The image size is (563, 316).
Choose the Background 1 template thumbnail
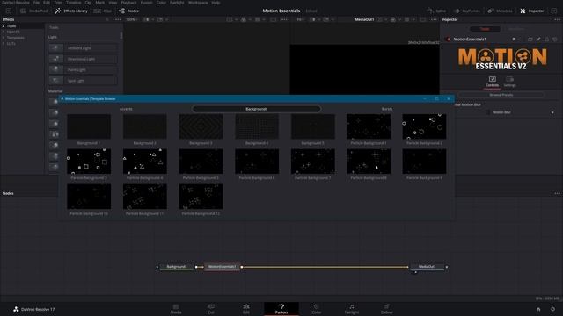pos(89,126)
